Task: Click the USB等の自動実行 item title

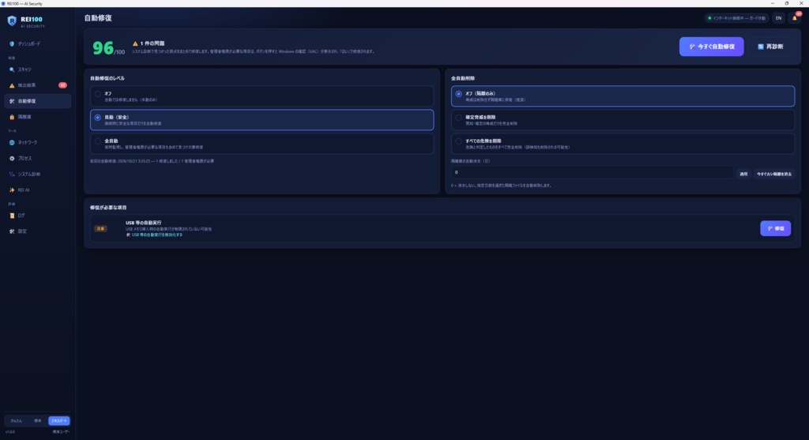Action: coord(144,223)
